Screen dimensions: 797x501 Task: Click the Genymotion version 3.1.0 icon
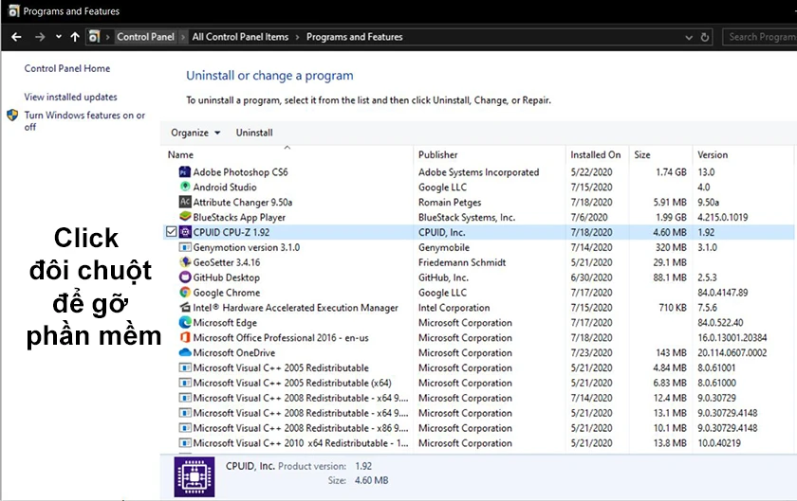(185, 247)
